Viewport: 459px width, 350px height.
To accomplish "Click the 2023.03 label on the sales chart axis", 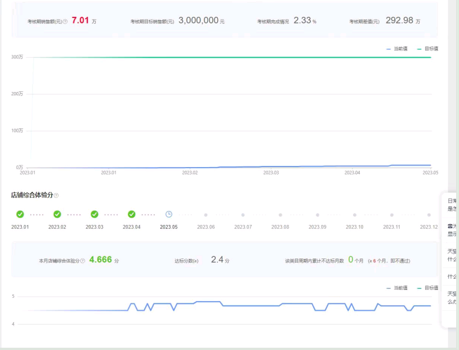I will 271,173.
